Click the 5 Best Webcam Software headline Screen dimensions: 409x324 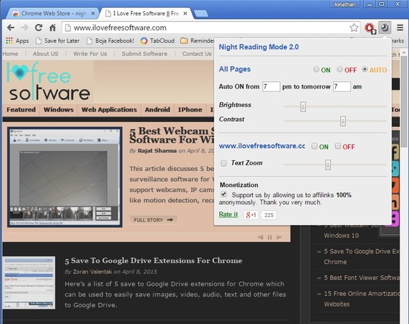(172, 136)
